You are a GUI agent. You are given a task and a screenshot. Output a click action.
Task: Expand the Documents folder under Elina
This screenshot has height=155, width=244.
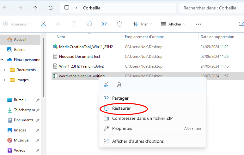pyautogui.click(x=4, y=70)
